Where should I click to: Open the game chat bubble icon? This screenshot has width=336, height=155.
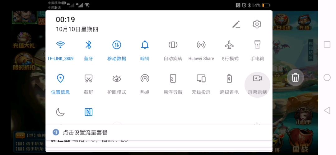[x=20, y=136]
